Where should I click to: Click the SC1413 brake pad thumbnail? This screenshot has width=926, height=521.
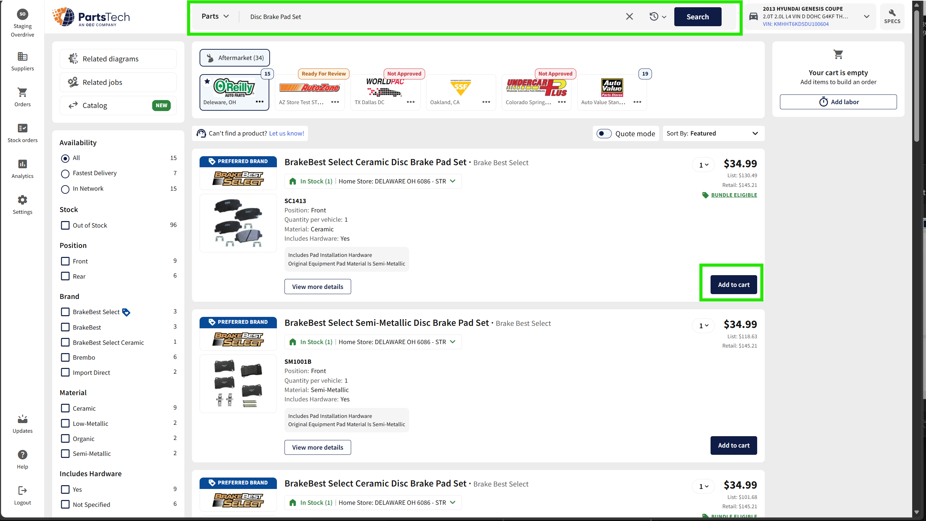pos(238,223)
